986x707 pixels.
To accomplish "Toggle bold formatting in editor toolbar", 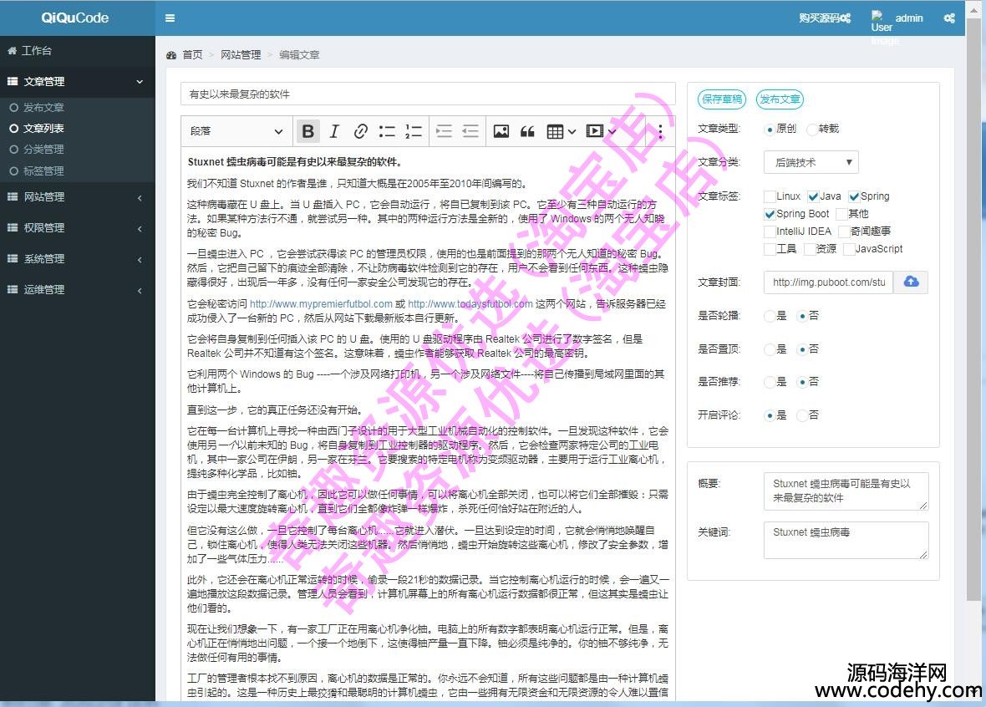I will 308,131.
